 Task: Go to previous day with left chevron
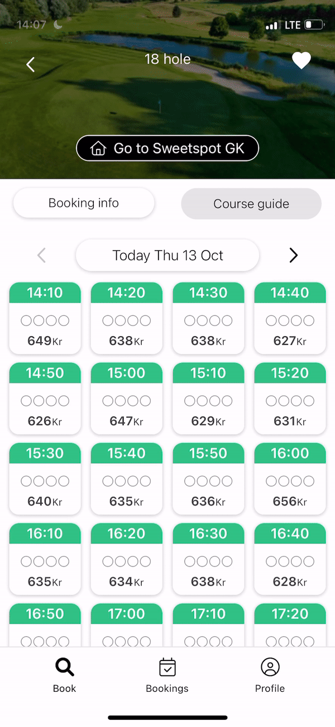tap(41, 256)
